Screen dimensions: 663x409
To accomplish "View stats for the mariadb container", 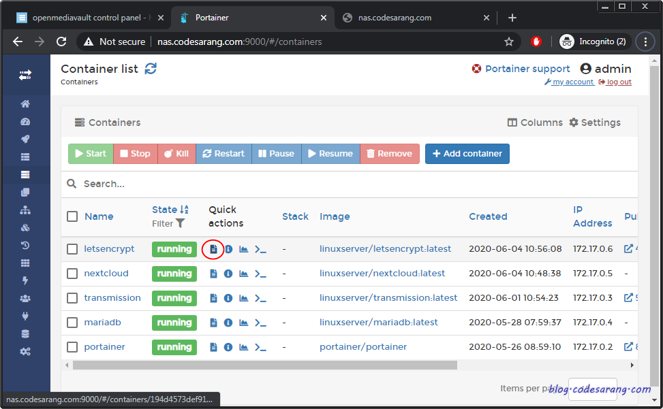I will tap(243, 323).
